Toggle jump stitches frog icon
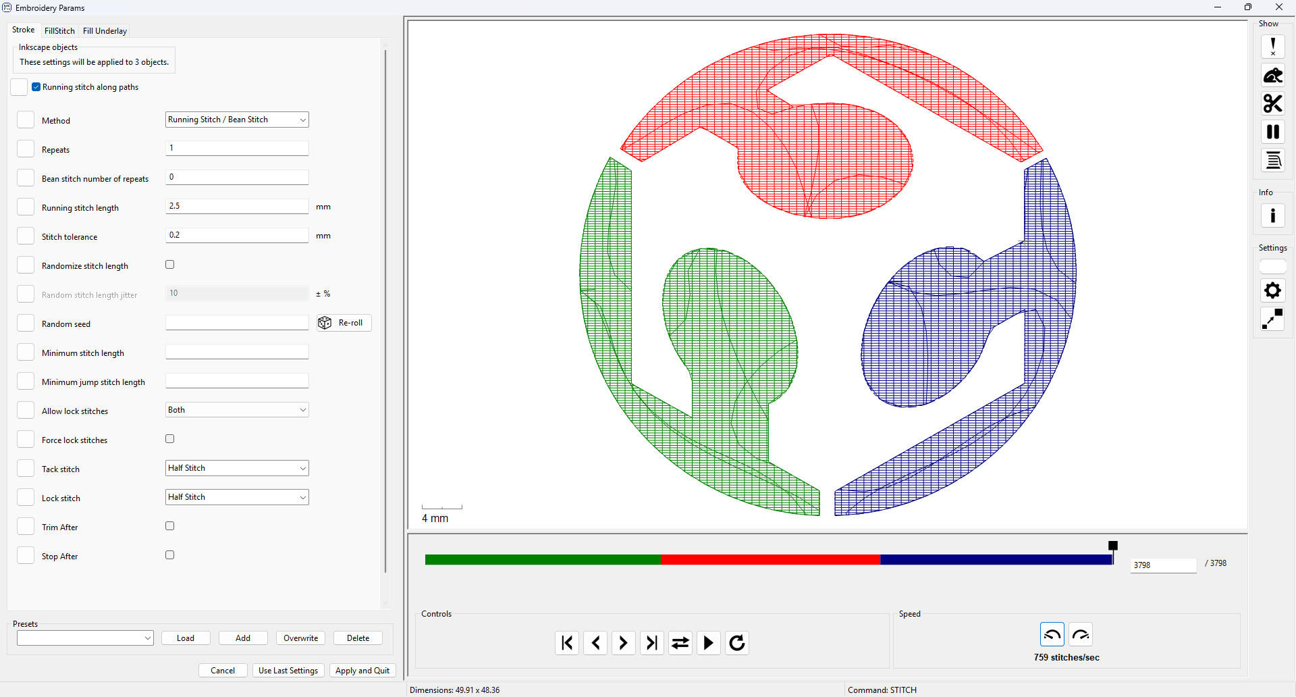1296x697 pixels. click(1272, 75)
